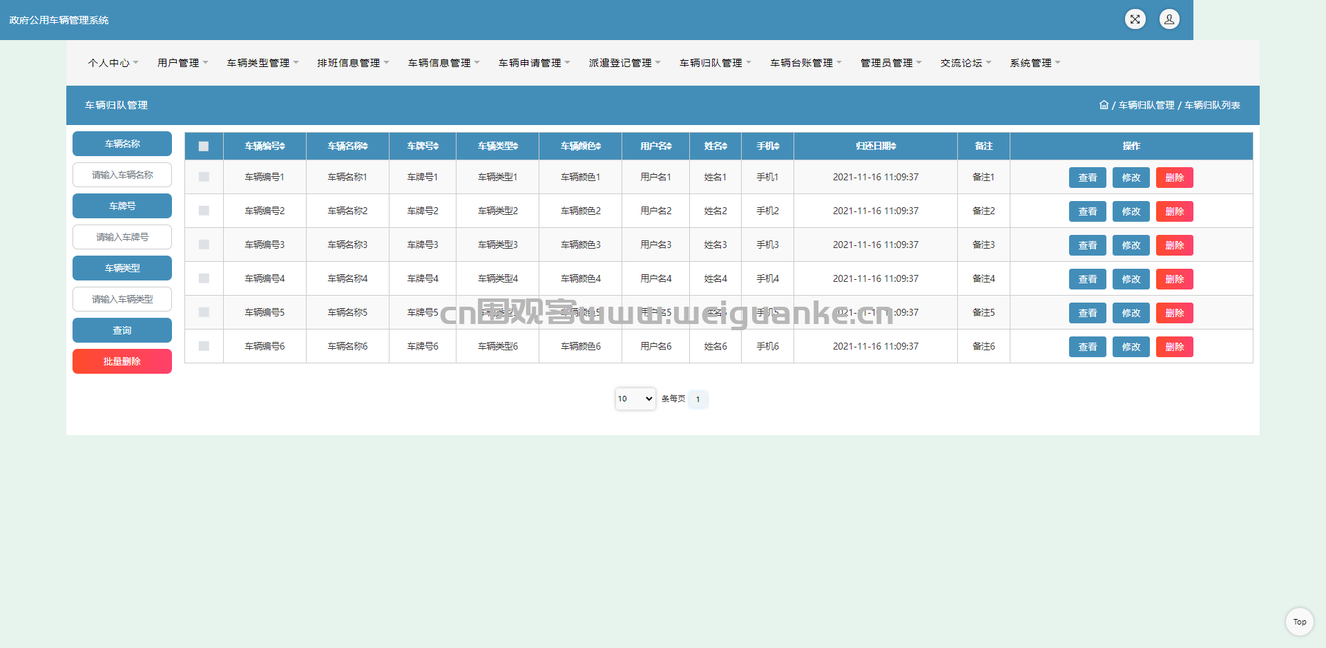Image resolution: width=1326 pixels, height=648 pixels.
Task: Open the 车辆信息管理 menu
Action: tap(444, 63)
